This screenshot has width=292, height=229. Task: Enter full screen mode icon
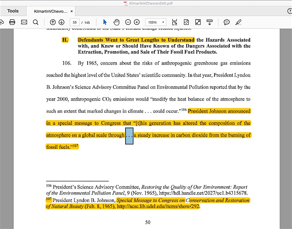coord(198,22)
